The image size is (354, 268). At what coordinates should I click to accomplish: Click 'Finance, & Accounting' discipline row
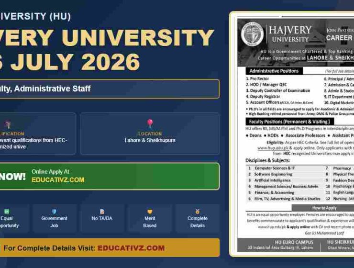click(x=274, y=192)
